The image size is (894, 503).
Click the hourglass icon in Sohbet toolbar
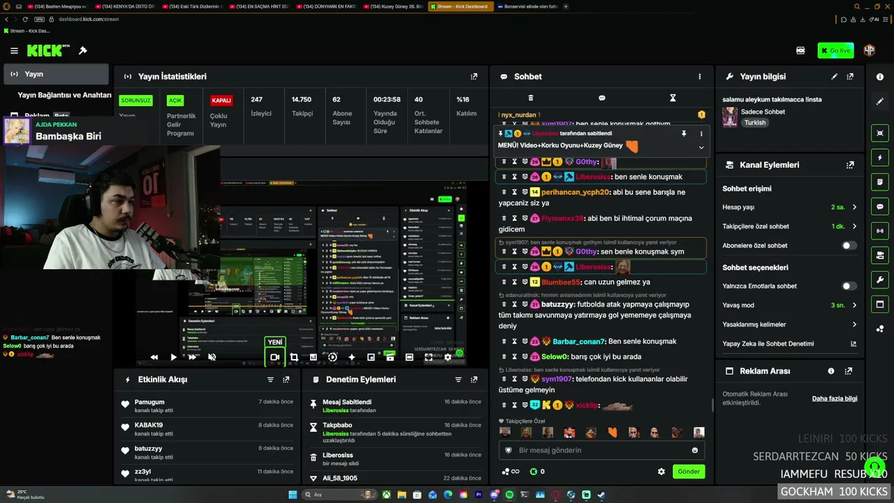pyautogui.click(x=673, y=98)
